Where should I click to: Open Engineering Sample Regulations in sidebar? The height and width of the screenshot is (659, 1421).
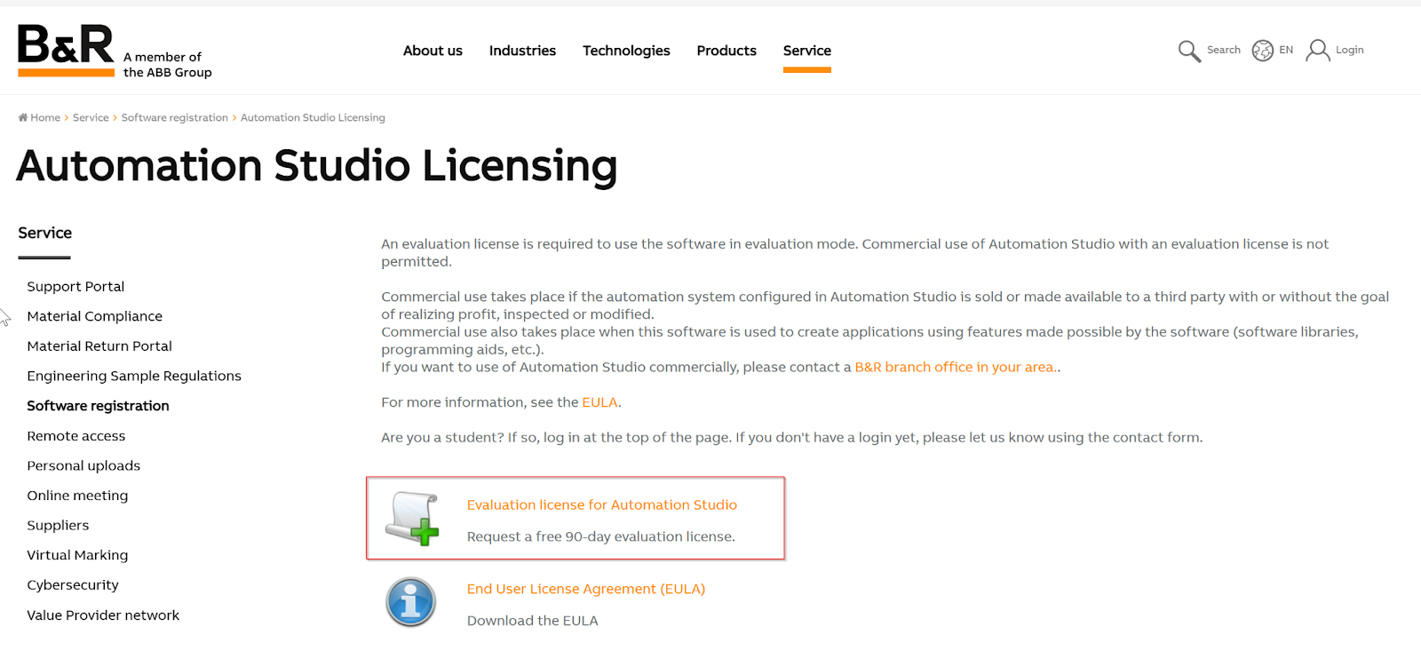click(134, 376)
